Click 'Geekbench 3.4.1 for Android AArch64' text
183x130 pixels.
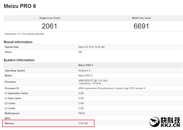[24, 34]
